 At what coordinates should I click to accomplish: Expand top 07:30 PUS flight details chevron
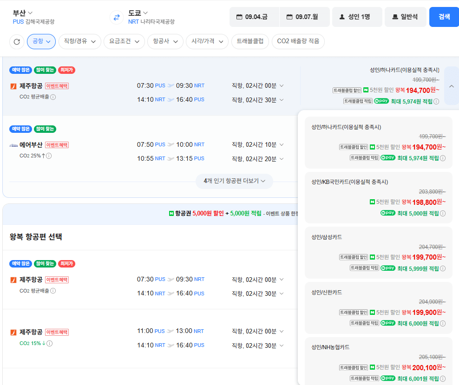pyautogui.click(x=282, y=86)
